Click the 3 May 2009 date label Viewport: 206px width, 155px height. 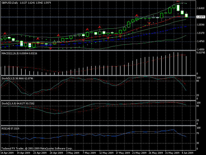pyautogui.click(x=73, y=153)
